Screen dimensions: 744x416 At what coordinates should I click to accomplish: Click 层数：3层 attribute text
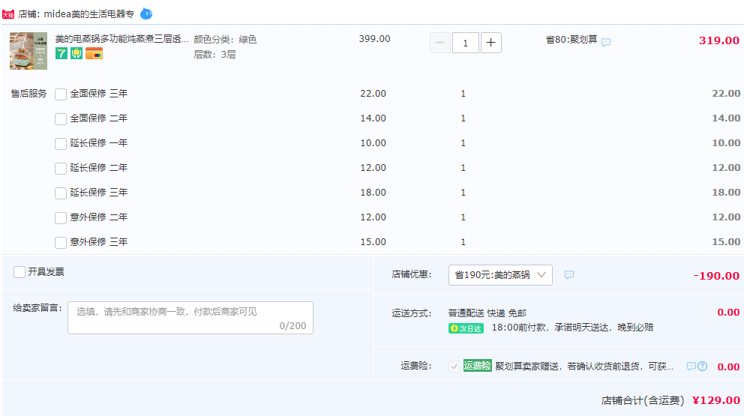[214, 55]
